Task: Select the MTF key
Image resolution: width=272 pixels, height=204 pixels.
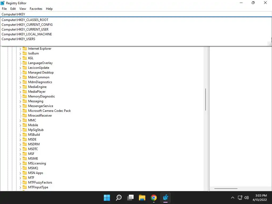Action: pos(31,178)
